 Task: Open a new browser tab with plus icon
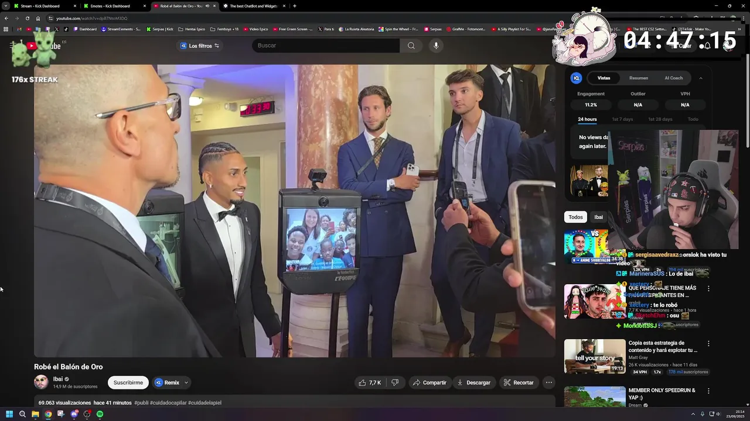click(x=294, y=6)
